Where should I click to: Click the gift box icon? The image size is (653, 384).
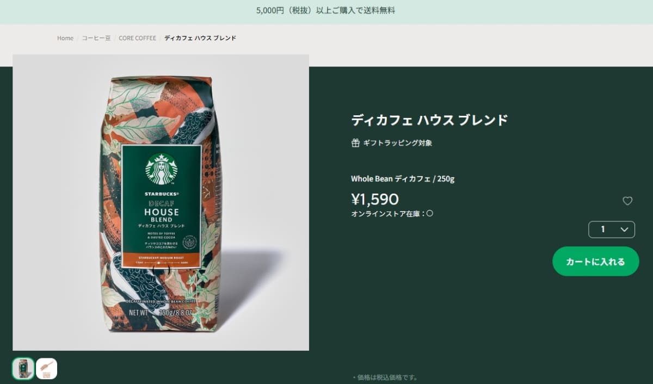point(355,143)
